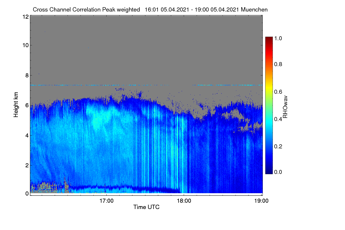Click the colorbar value 0.8
The height and width of the screenshot is (230, 345).
(x=278, y=64)
